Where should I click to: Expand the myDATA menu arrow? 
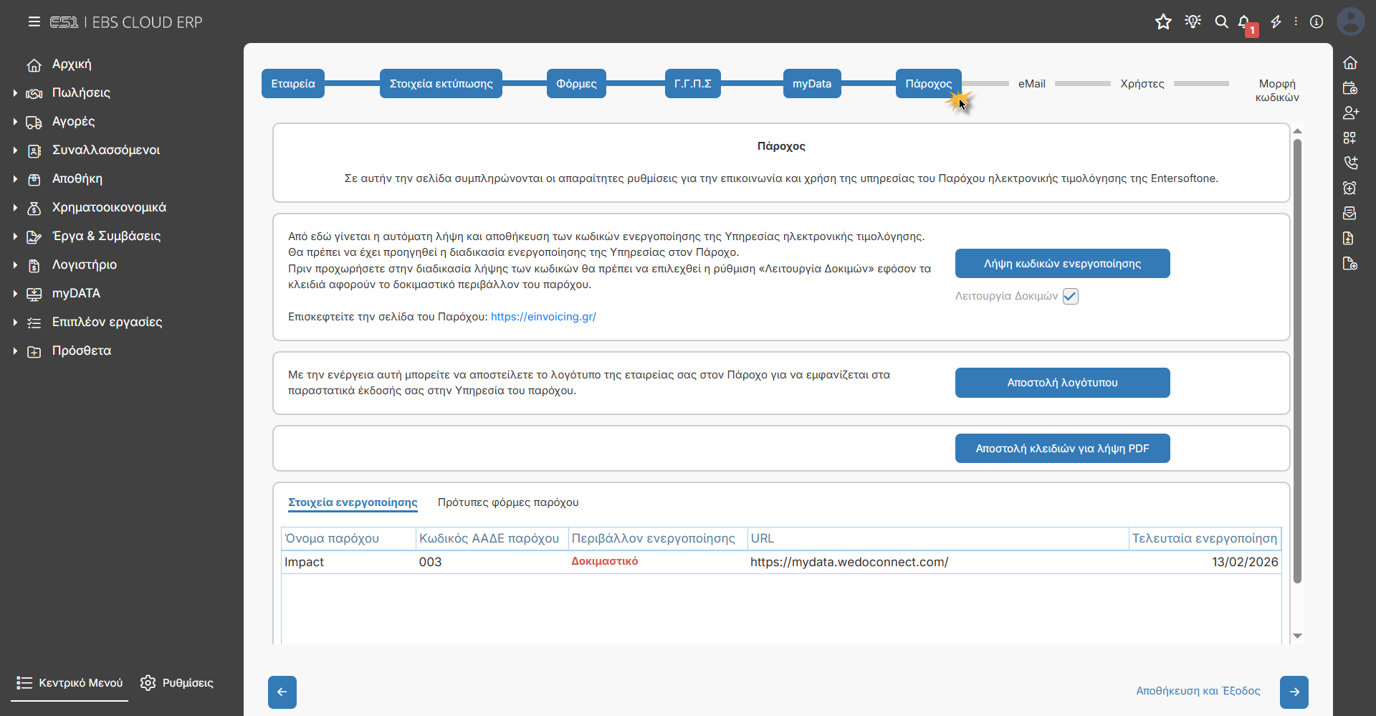[15, 294]
